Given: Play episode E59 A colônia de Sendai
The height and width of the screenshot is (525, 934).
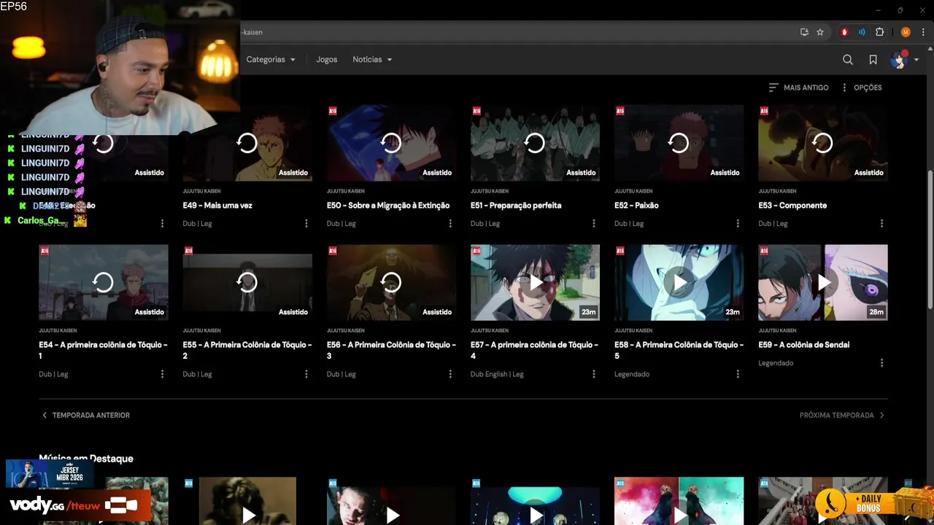Looking at the screenshot, I should (x=823, y=282).
